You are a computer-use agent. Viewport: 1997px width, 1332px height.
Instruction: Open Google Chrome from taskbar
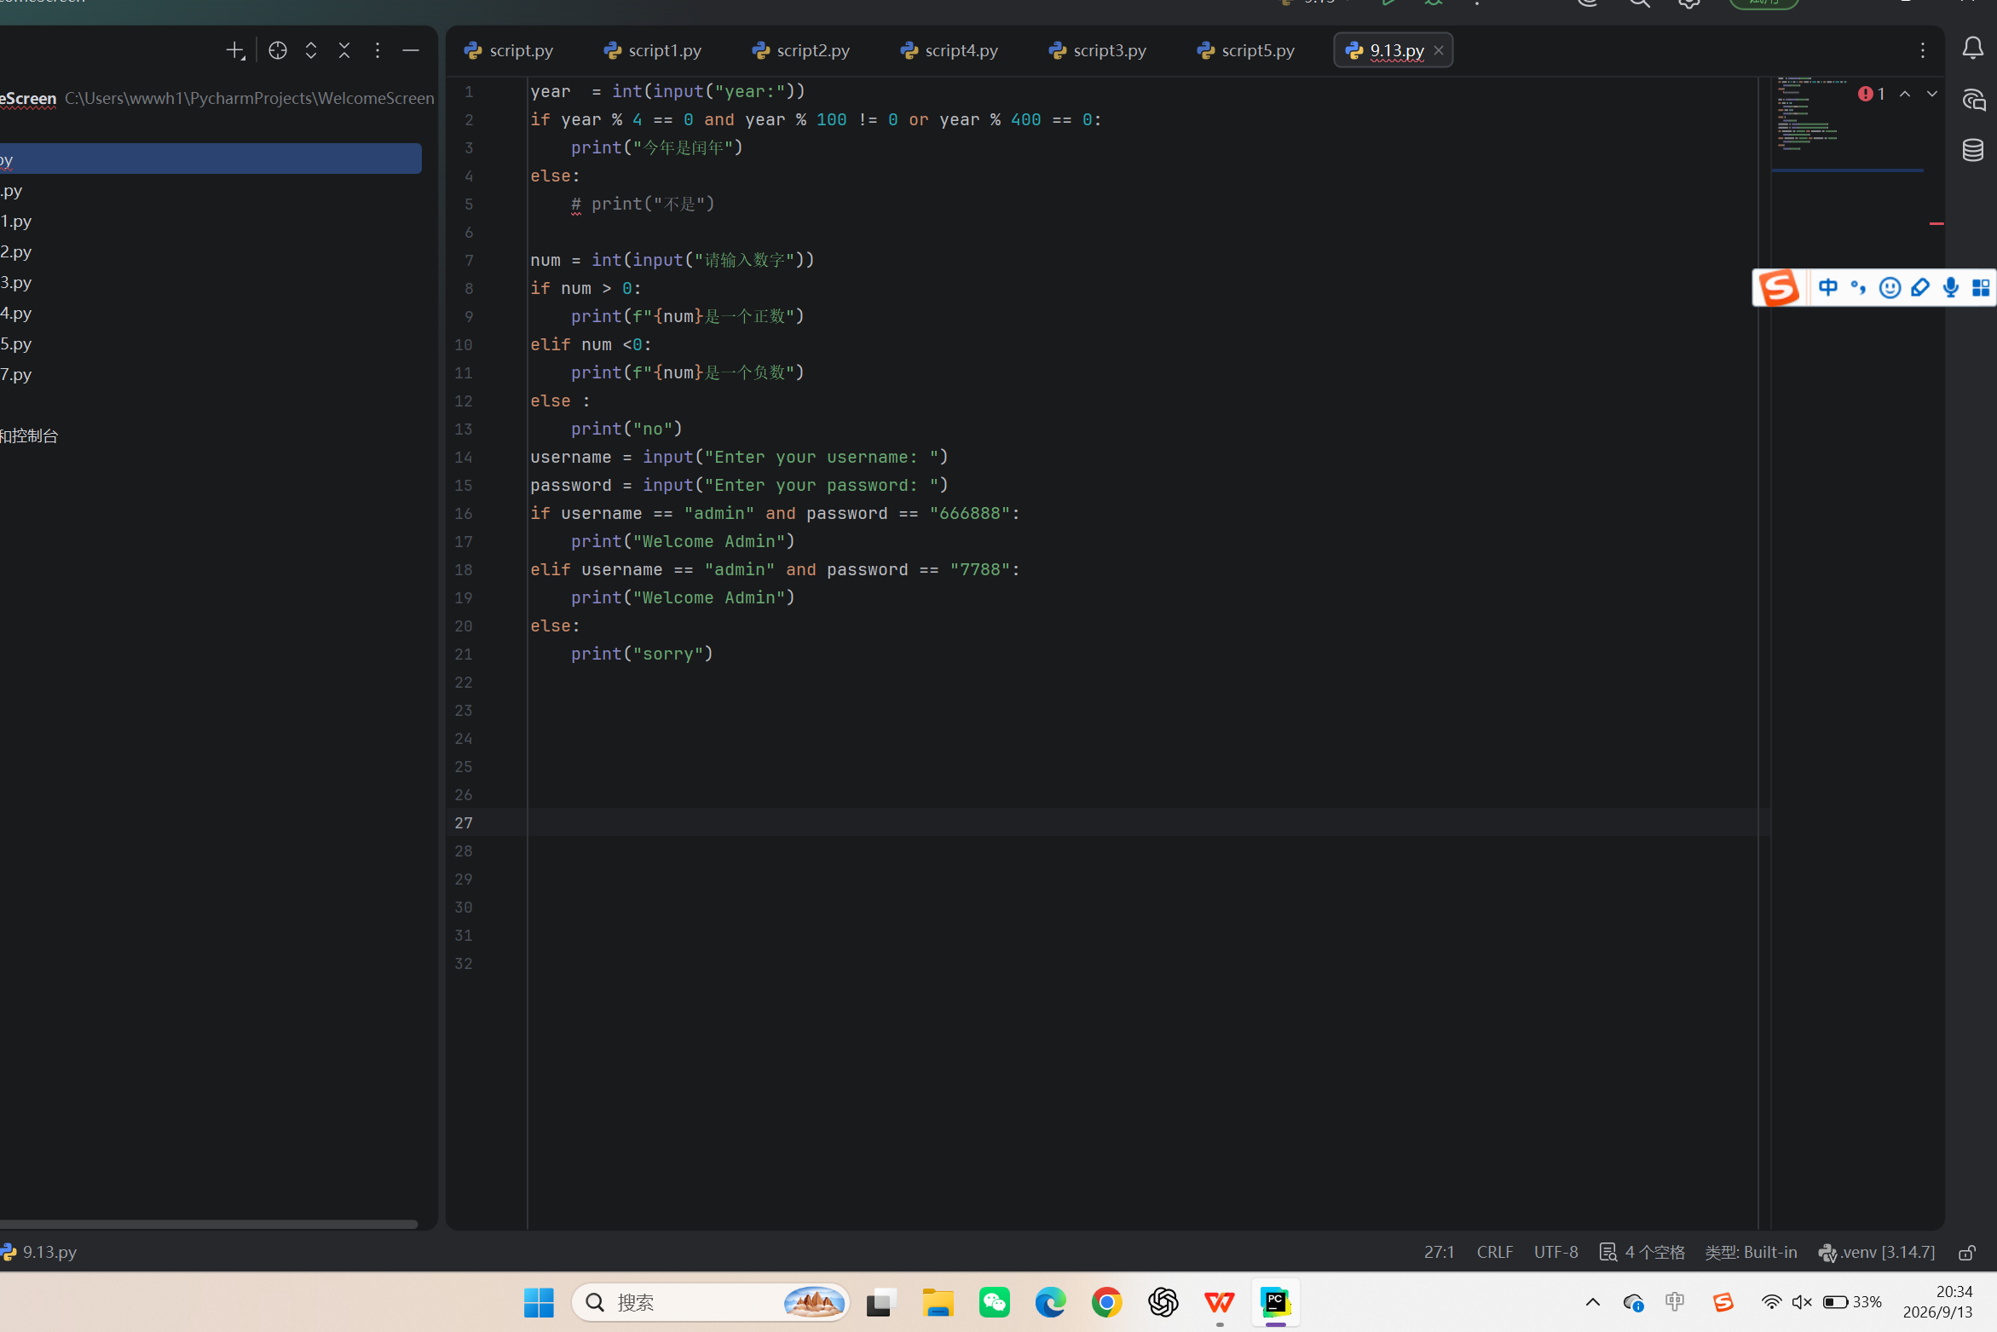click(x=1107, y=1302)
